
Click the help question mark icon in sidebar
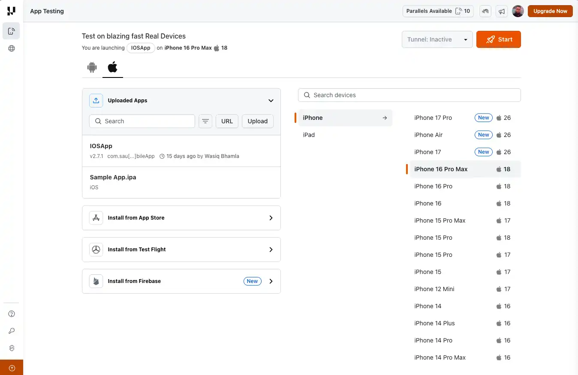pyautogui.click(x=11, y=313)
